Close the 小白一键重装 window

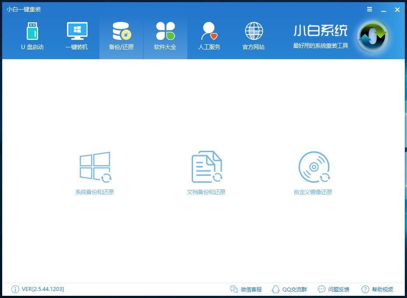click(x=397, y=10)
